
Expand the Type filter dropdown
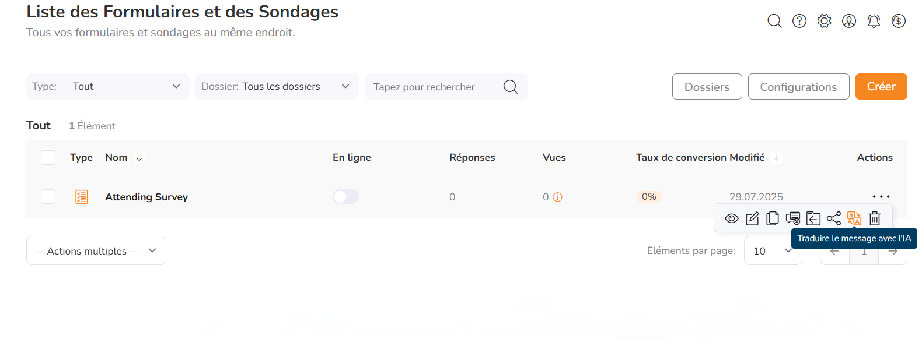108,86
